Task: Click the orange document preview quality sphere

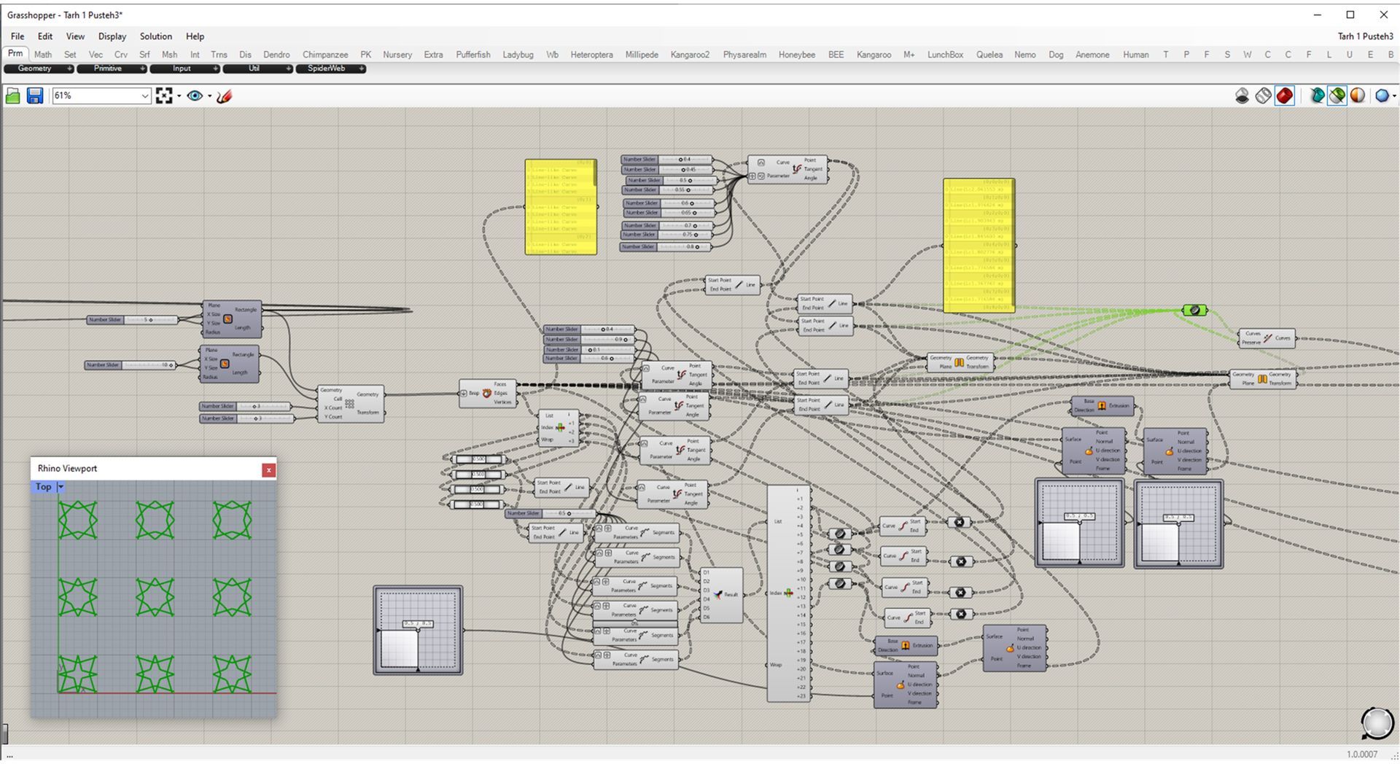Action: point(1357,96)
